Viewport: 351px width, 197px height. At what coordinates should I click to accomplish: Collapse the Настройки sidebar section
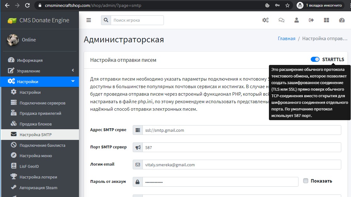[39, 82]
